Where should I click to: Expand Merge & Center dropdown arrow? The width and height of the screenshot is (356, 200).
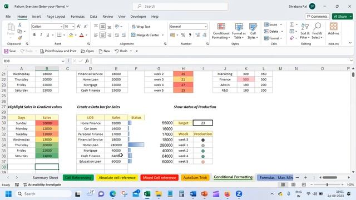click(162, 35)
